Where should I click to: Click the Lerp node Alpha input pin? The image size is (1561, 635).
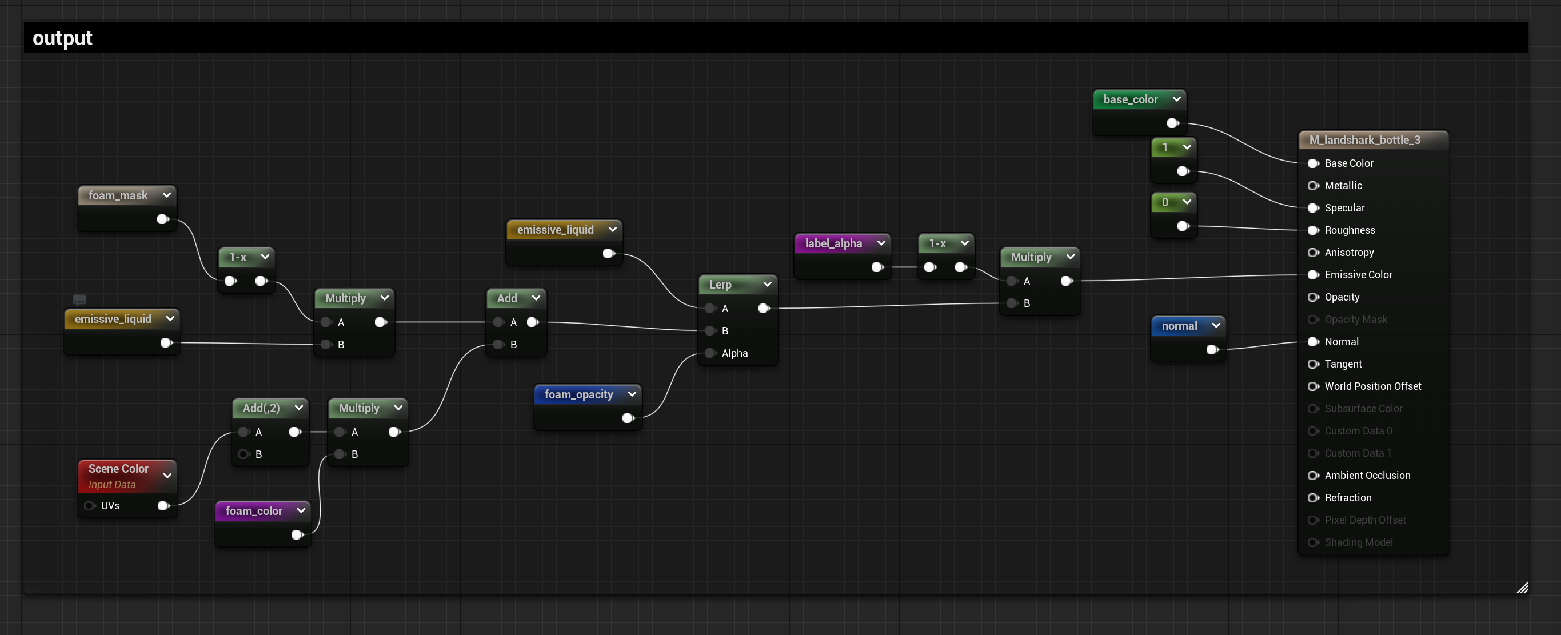(x=710, y=353)
